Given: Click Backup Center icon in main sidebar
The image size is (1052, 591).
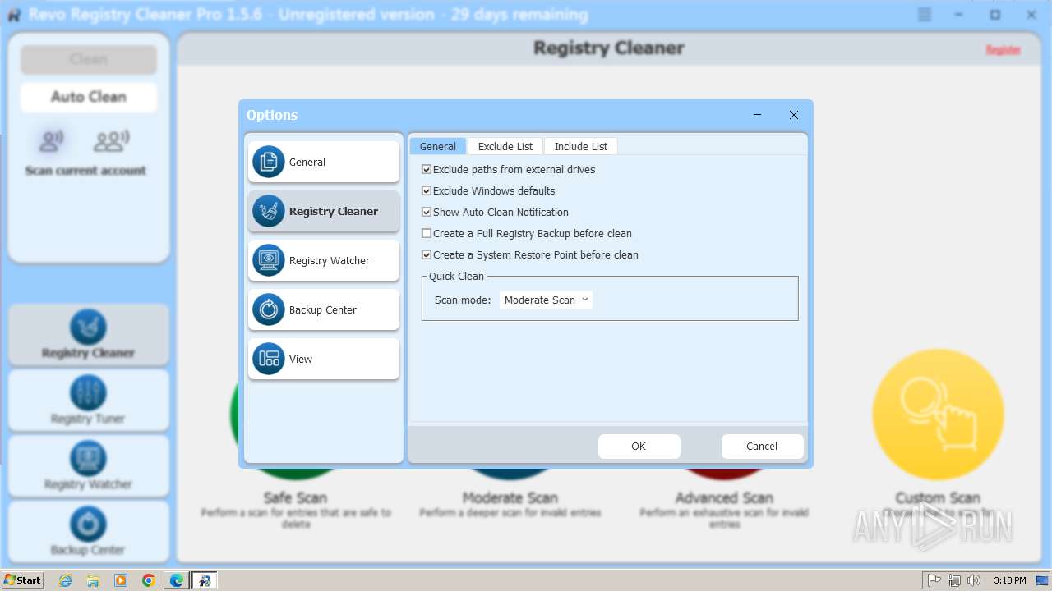Looking at the screenshot, I should click(88, 524).
